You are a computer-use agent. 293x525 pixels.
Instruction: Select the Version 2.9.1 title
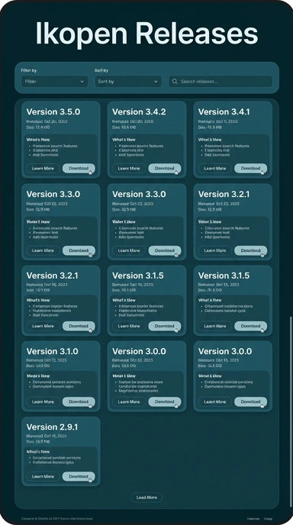click(x=52, y=427)
